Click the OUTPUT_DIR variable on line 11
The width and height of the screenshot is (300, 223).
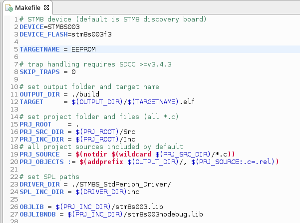[39, 94]
